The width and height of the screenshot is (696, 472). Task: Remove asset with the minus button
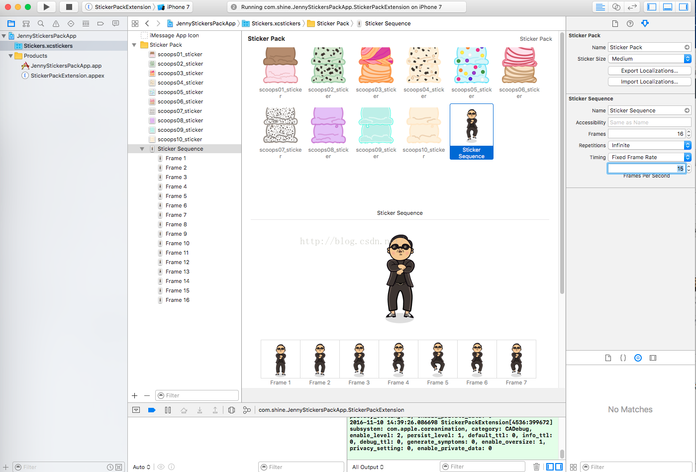coord(147,395)
